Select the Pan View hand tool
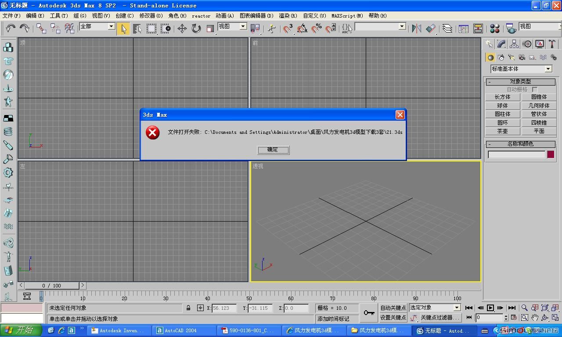The image size is (562, 337). click(535, 318)
